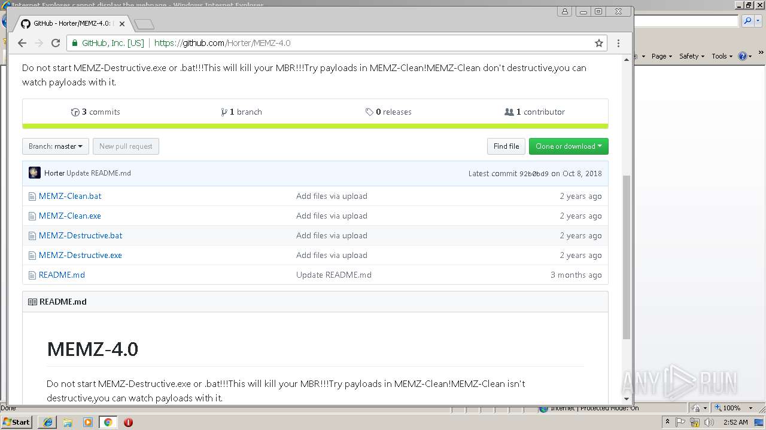Viewport: 766px width, 430px height.
Task: Click the file icon beside README.md row
Action: click(x=32, y=275)
